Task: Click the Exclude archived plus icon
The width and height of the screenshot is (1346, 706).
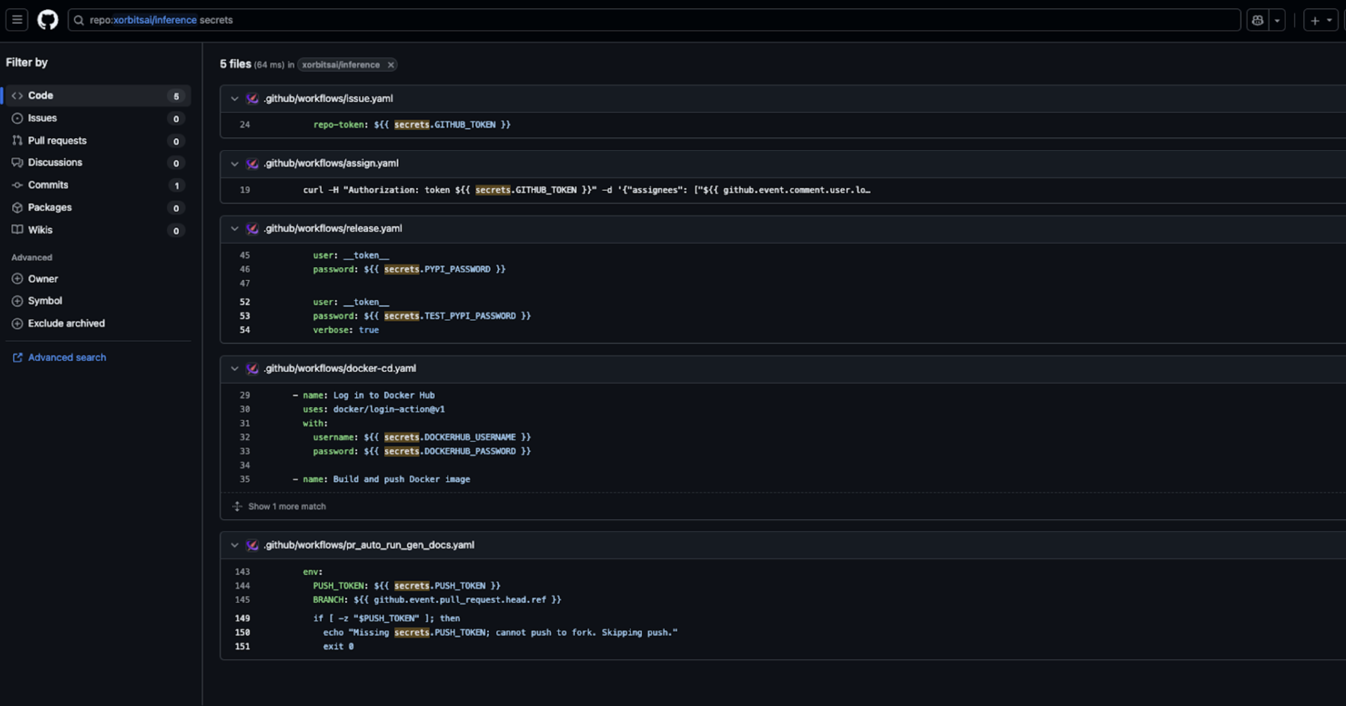Action: (x=18, y=324)
